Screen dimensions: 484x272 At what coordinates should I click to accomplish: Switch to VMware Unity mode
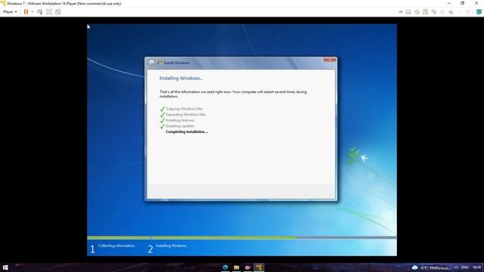click(58, 12)
